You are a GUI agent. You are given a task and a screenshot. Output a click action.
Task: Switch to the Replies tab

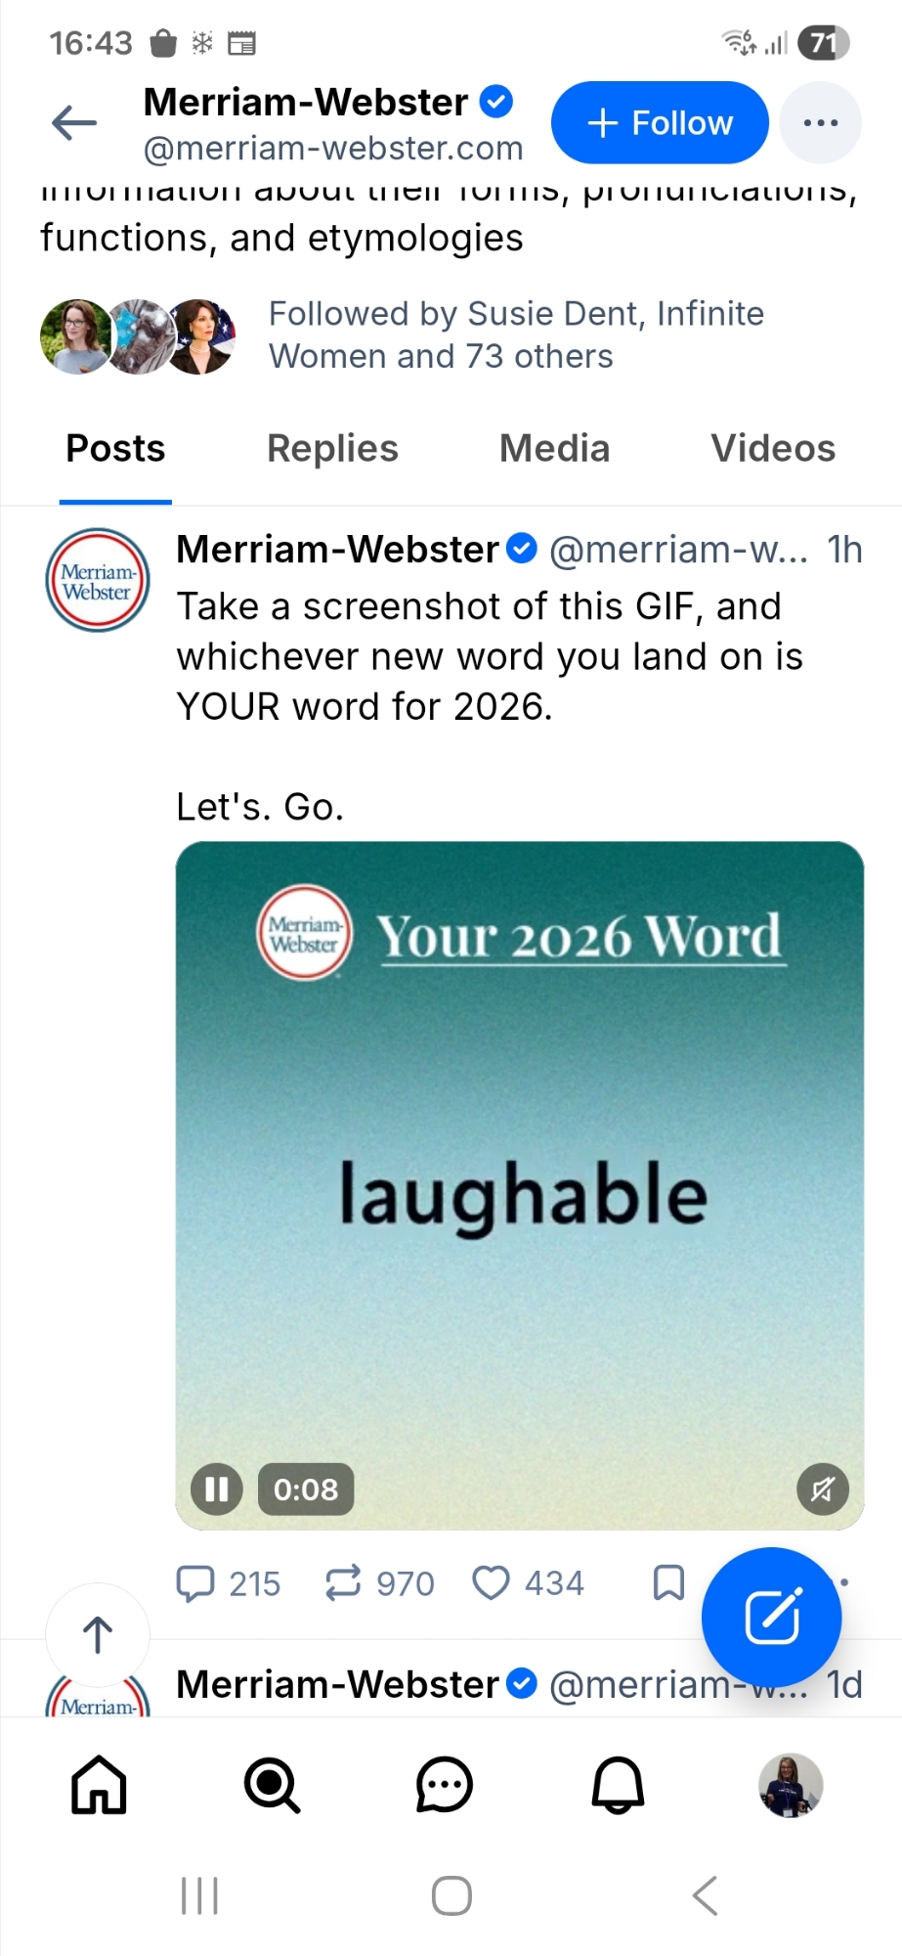coord(332,449)
